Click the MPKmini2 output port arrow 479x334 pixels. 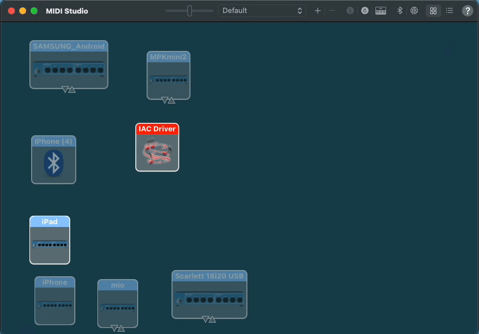tap(165, 100)
